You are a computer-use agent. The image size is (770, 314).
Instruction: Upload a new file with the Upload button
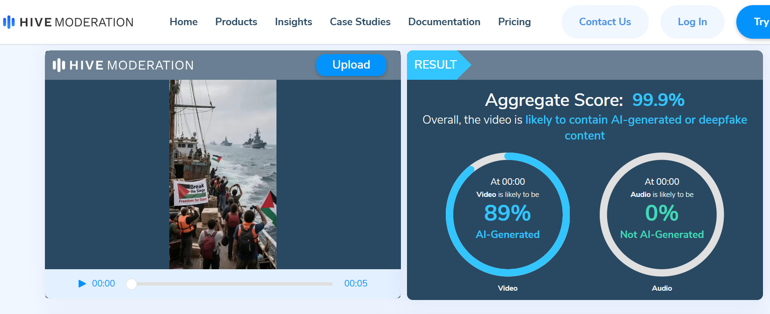pyautogui.click(x=351, y=65)
